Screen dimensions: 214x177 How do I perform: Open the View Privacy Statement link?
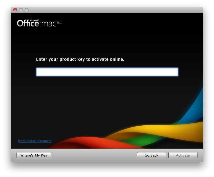(35, 141)
